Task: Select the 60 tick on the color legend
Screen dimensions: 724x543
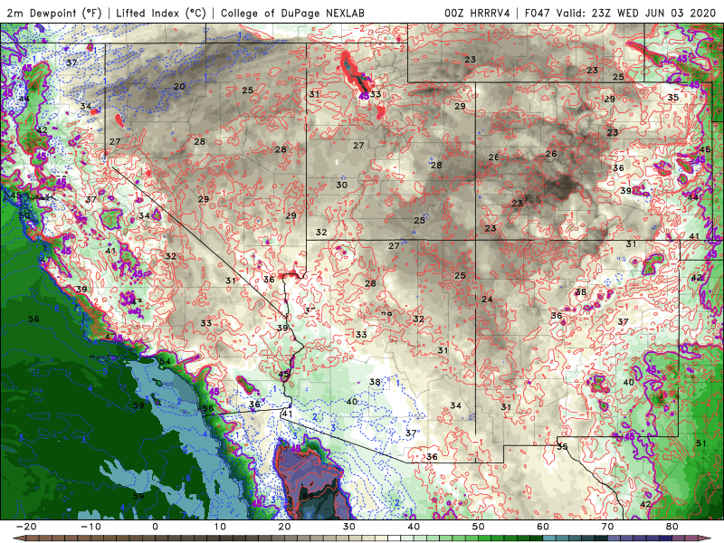Action: point(543,527)
